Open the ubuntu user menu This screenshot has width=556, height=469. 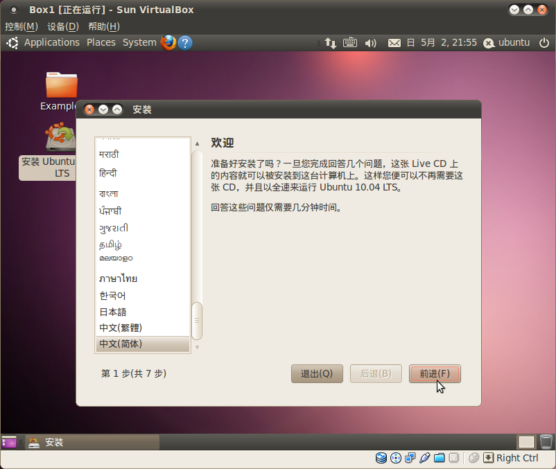514,42
